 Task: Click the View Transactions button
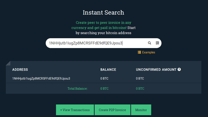pos(75,110)
